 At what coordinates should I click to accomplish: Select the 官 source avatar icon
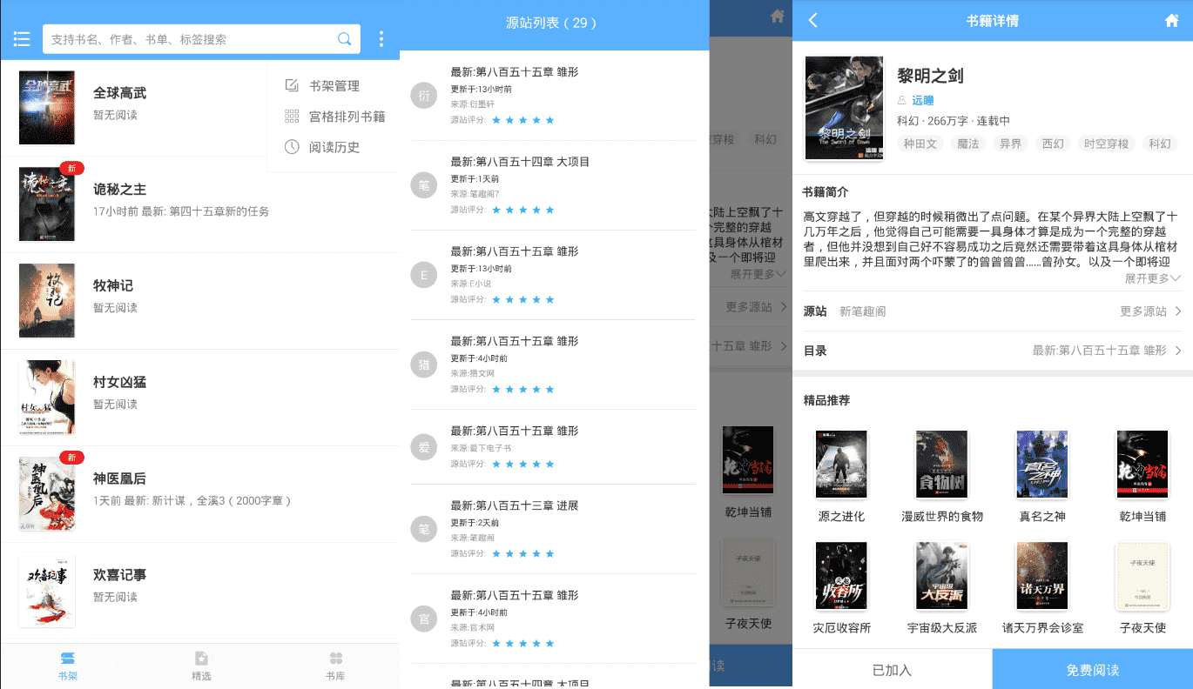(x=424, y=619)
